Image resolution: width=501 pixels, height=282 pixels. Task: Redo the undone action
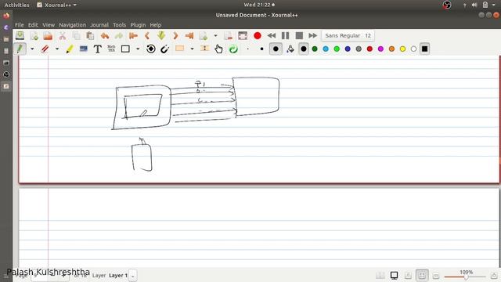[x=119, y=36]
